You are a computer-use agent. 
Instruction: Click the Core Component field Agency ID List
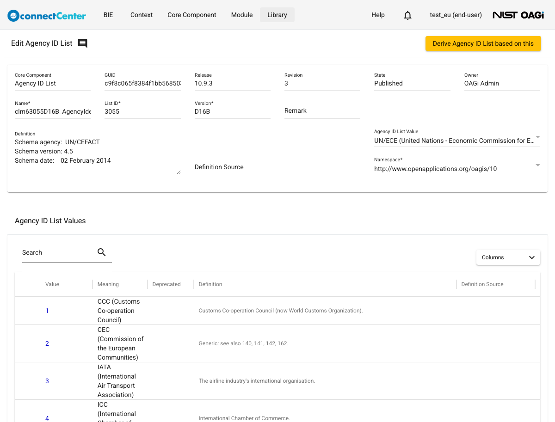(x=53, y=83)
